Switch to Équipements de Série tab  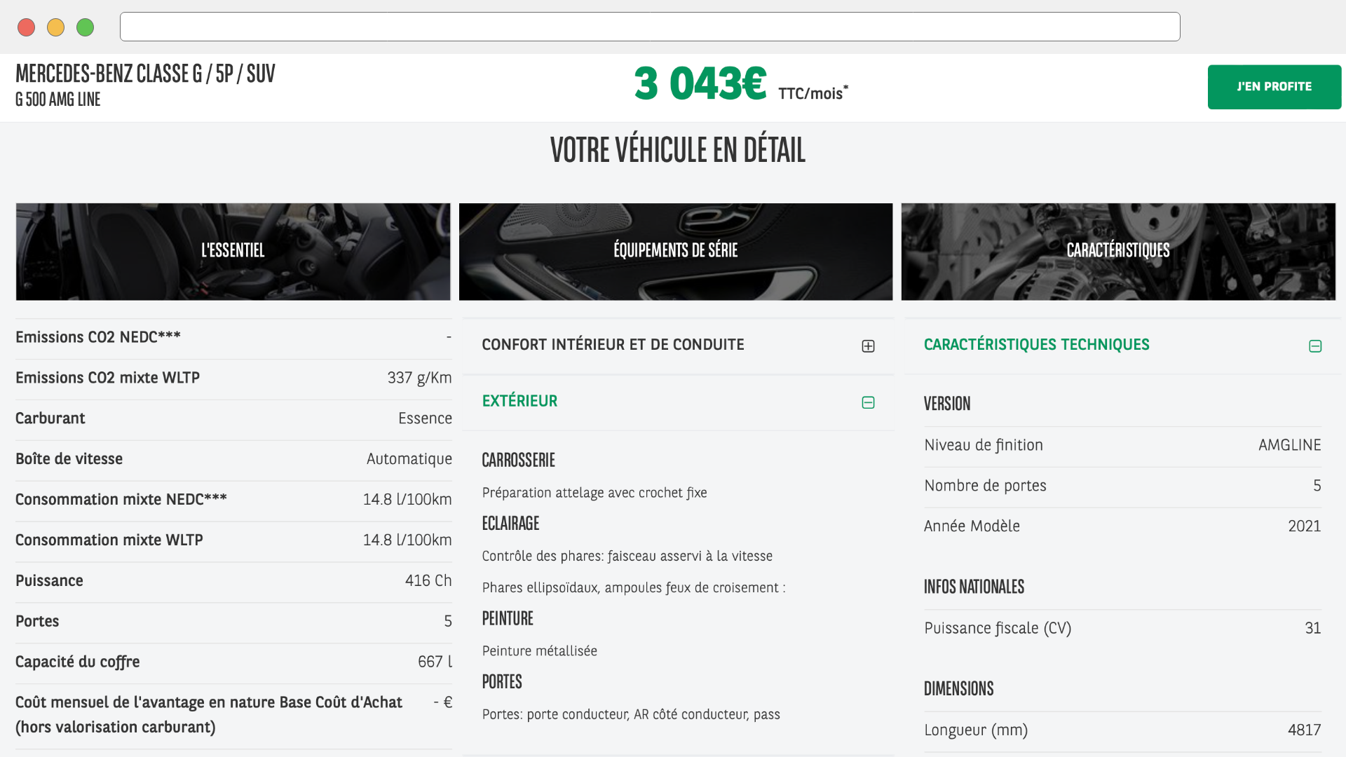click(x=676, y=252)
